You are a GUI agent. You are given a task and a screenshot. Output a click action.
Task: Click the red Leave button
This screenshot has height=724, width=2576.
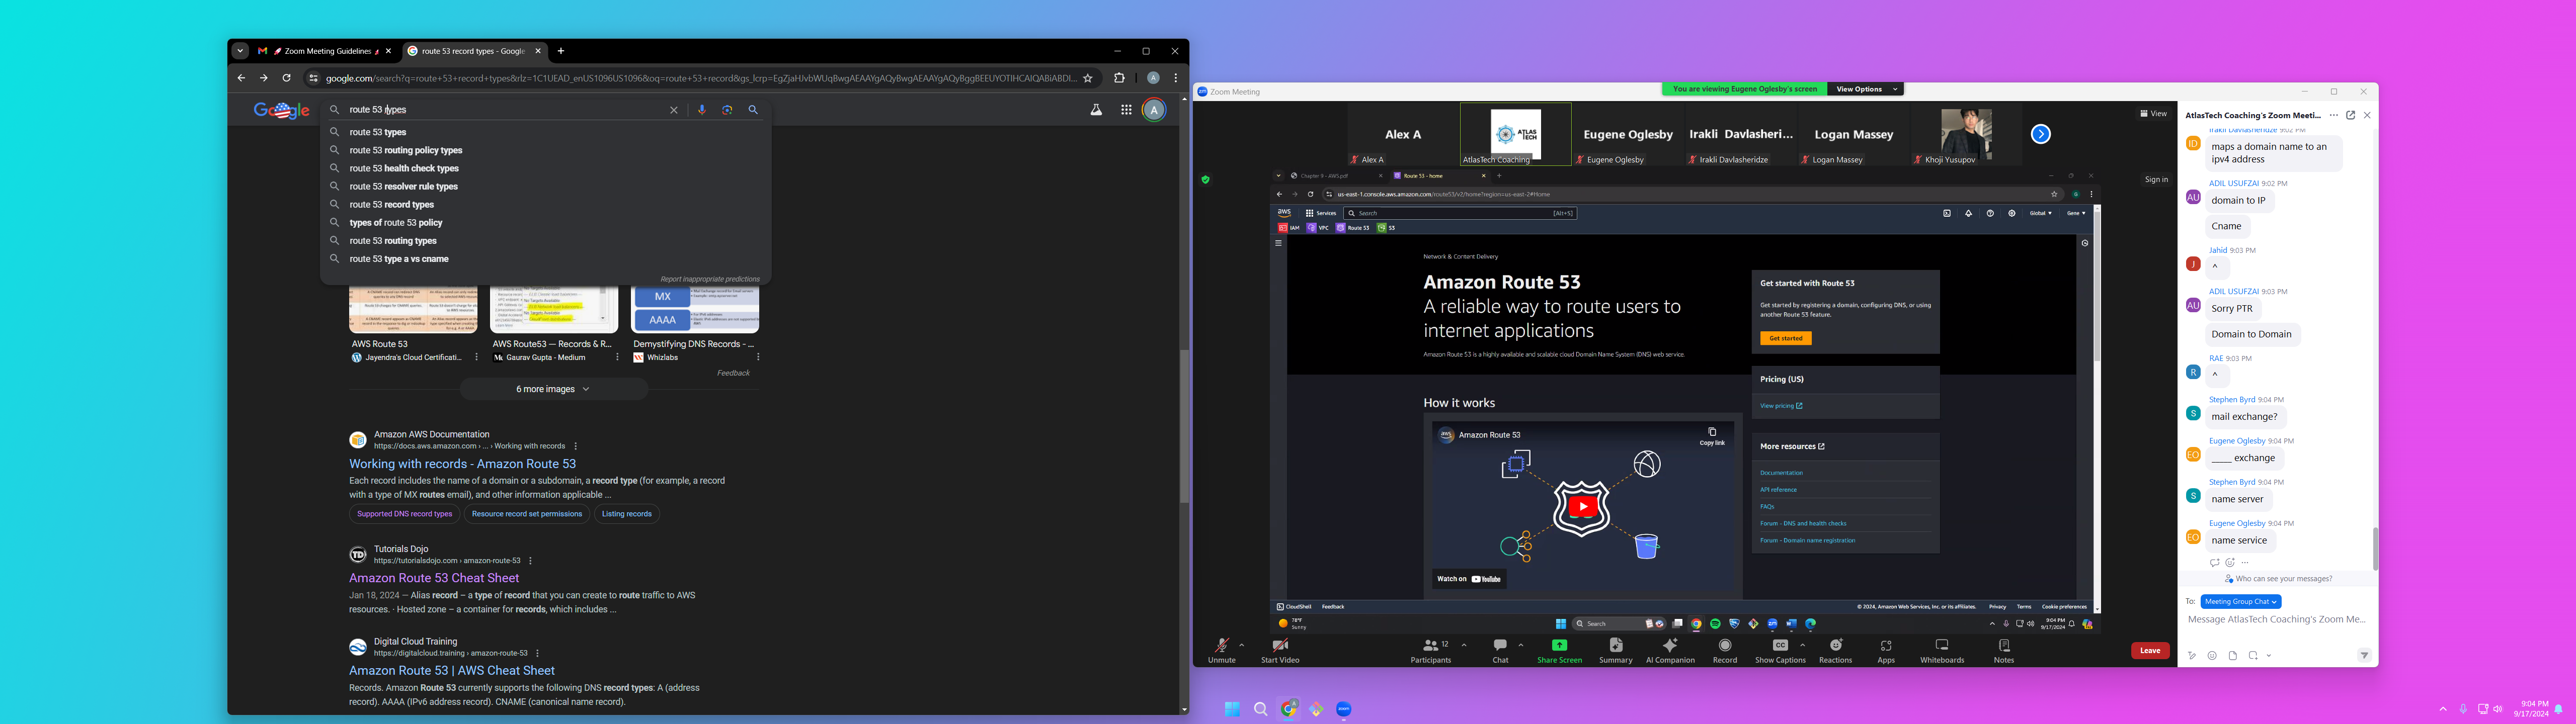point(2149,651)
